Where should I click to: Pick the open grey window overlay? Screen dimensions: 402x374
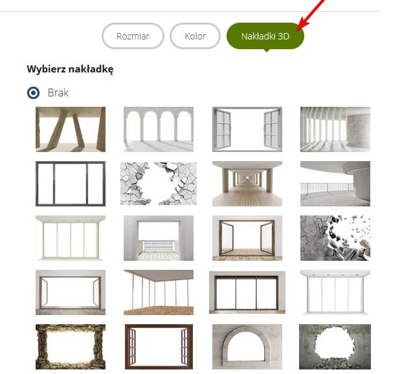coord(247,129)
